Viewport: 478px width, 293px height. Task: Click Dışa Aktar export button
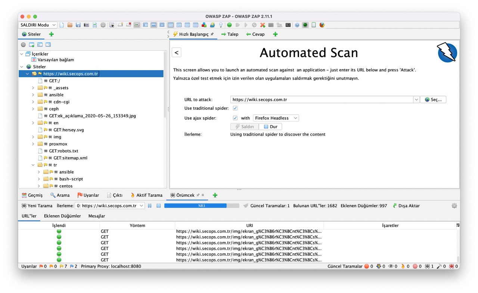tap(406, 206)
